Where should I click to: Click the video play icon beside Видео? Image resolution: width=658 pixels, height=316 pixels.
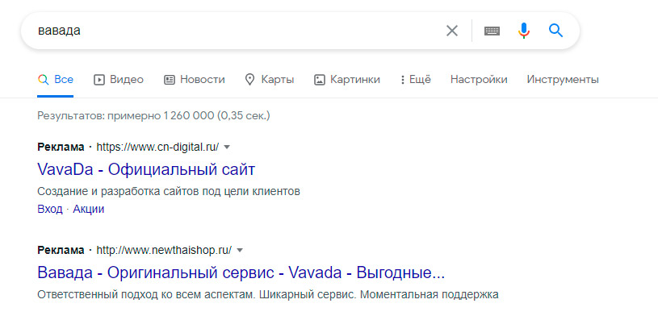click(98, 80)
